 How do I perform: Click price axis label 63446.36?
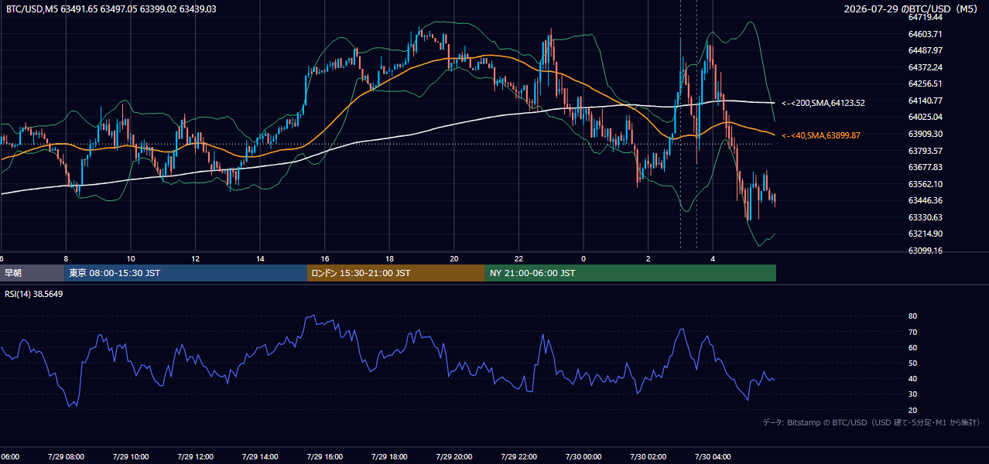(x=925, y=200)
